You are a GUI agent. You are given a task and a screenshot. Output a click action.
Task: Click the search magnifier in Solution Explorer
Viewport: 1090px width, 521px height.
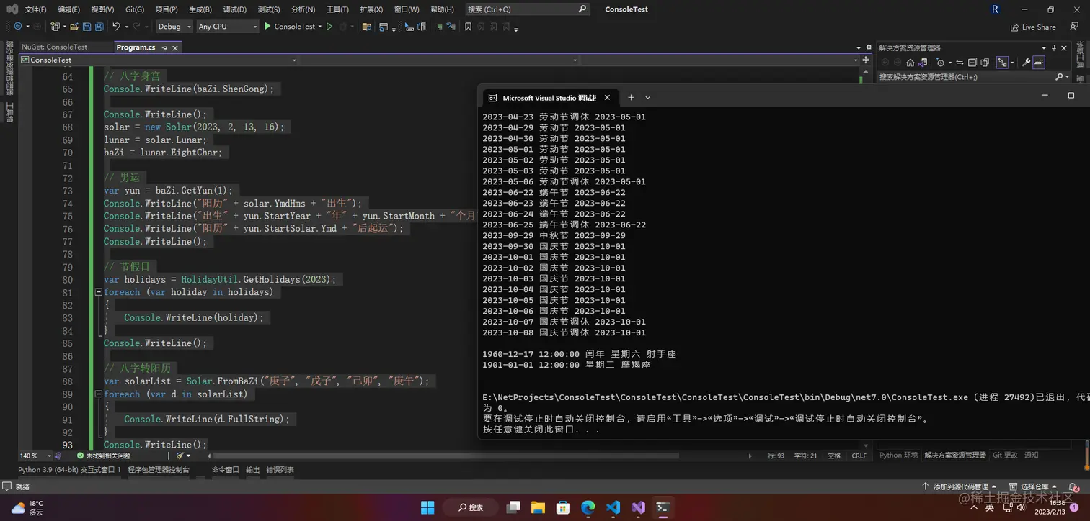(1059, 77)
